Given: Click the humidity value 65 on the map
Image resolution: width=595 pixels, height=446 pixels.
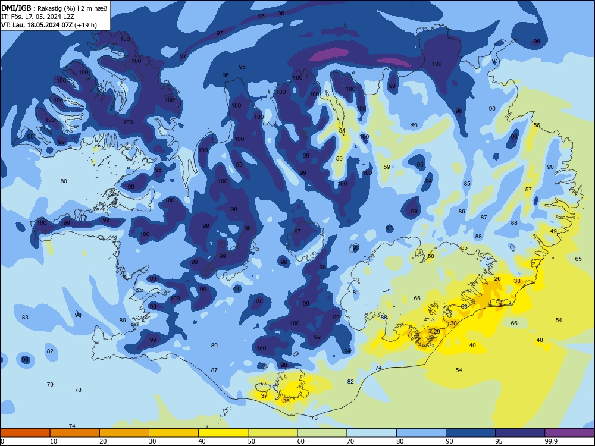Looking at the screenshot, I should tap(578, 259).
